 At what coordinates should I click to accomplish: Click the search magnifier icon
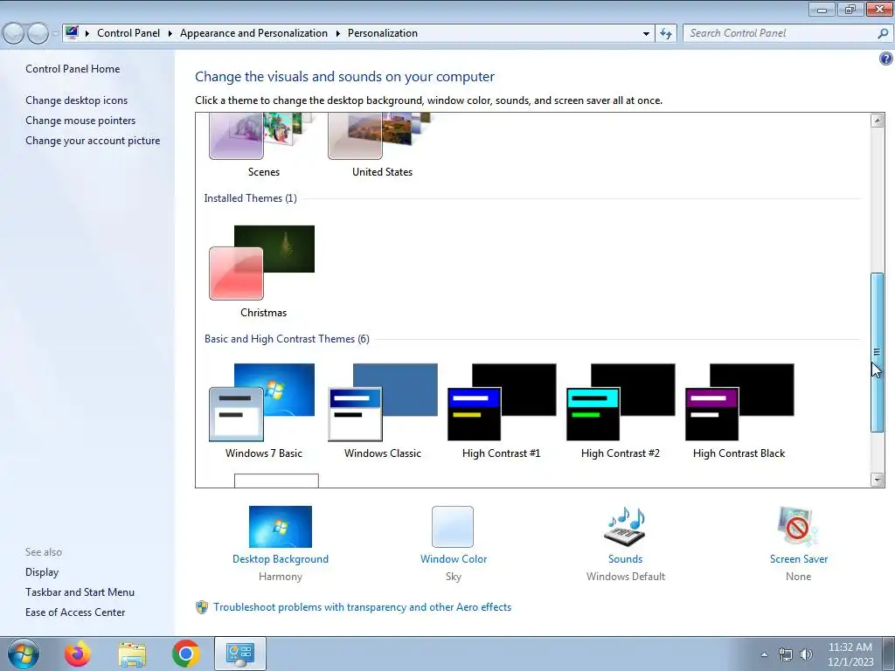click(883, 34)
